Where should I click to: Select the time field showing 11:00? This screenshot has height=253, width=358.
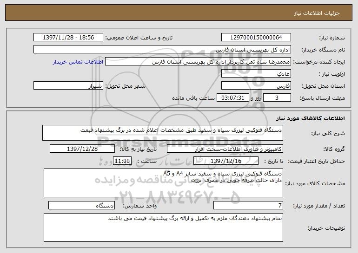click(x=122, y=161)
